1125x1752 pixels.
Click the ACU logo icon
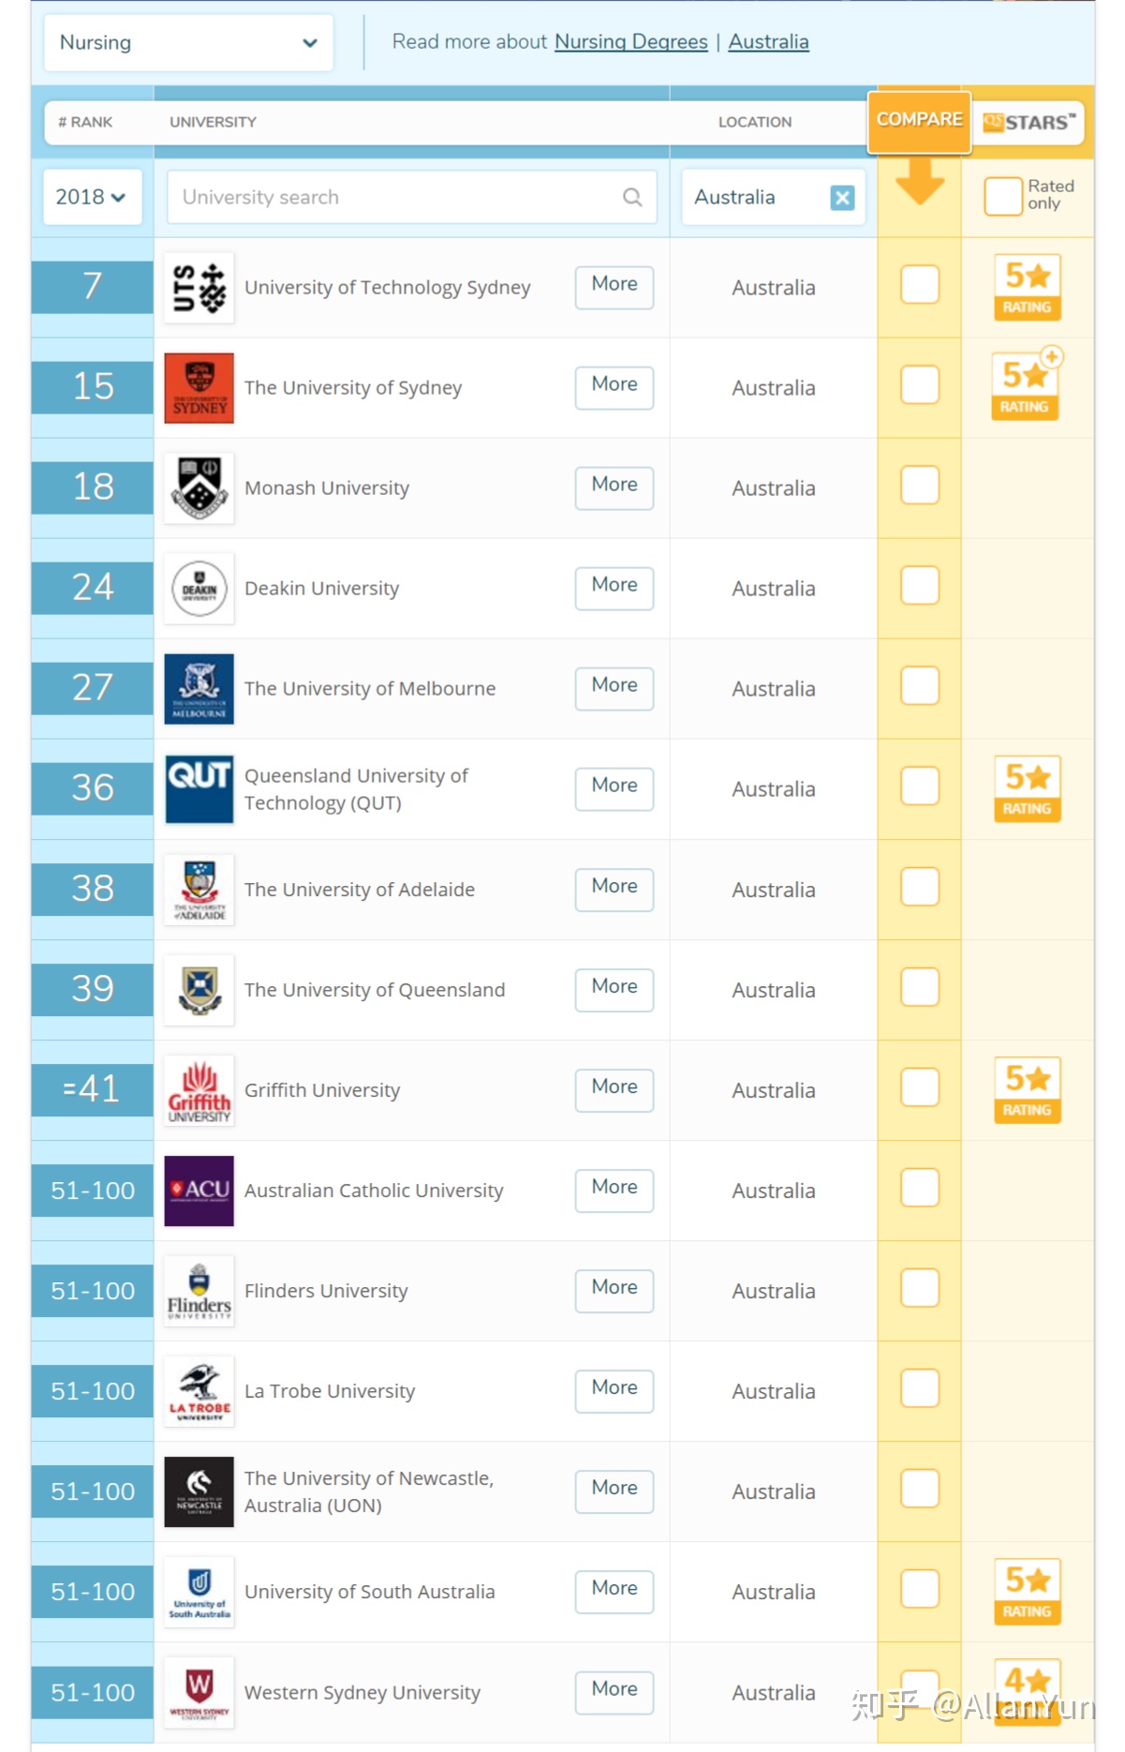tap(199, 1190)
